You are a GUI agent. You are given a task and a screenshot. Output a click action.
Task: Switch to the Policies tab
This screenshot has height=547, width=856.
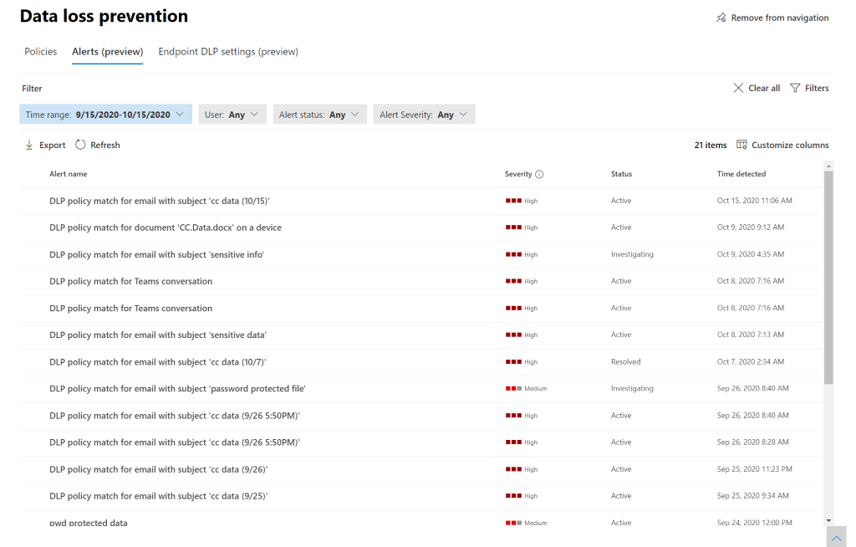click(x=40, y=52)
